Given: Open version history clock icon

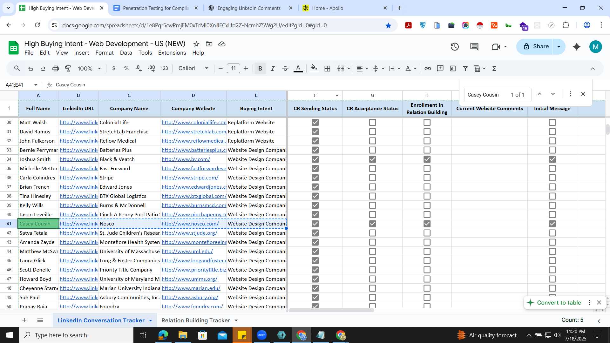Looking at the screenshot, I should (x=455, y=47).
